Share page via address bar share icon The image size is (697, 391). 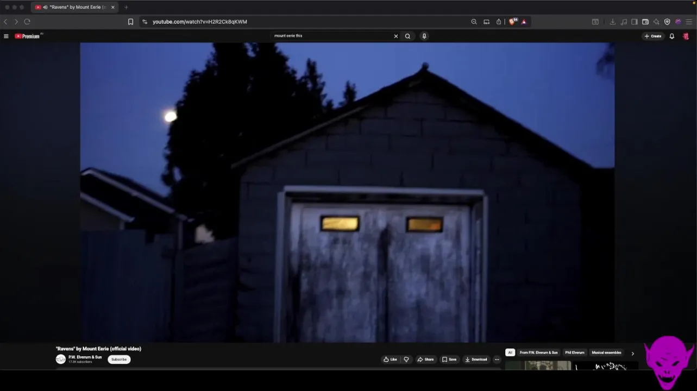pyautogui.click(x=499, y=22)
